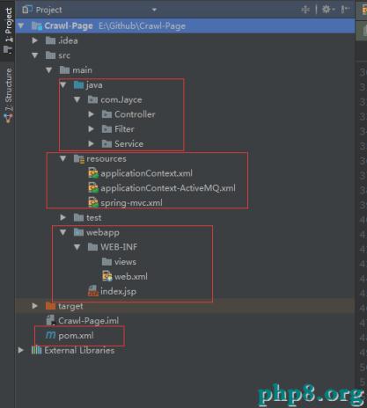Select the Crawl-Page.iml file name

[88, 321]
